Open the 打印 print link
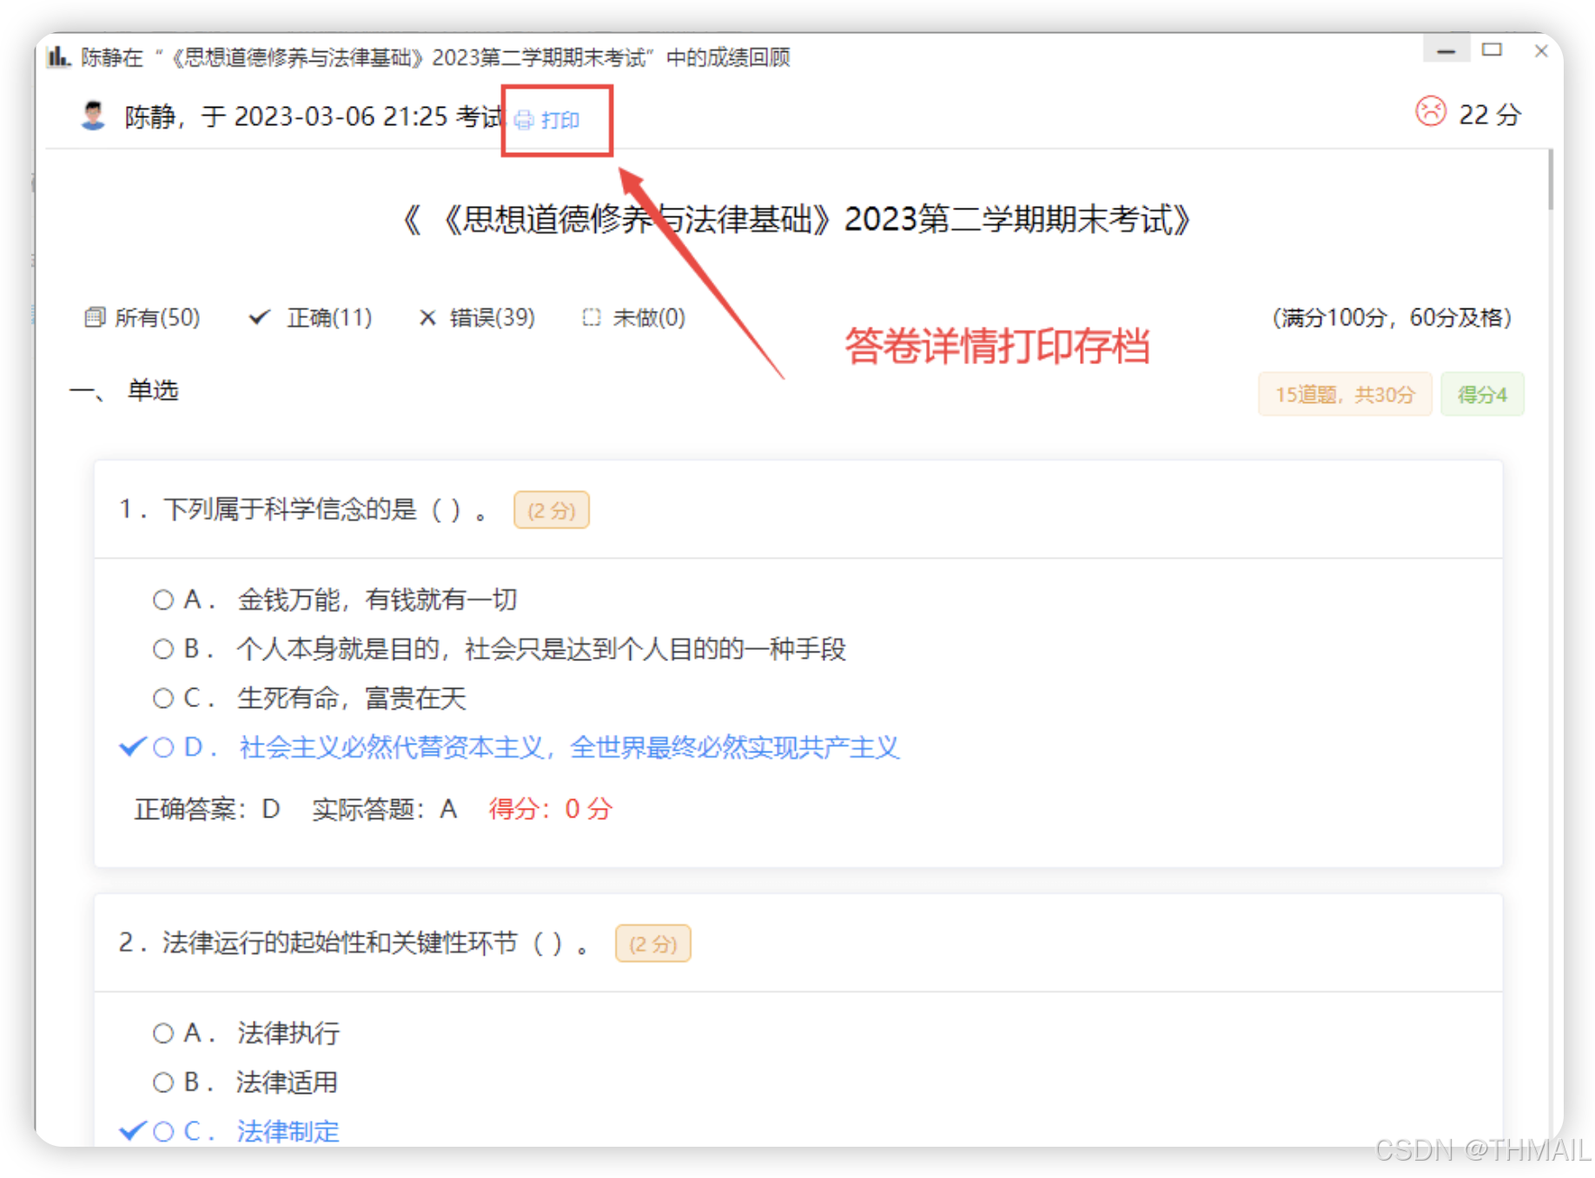This screenshot has height=1178, width=1595. (560, 120)
